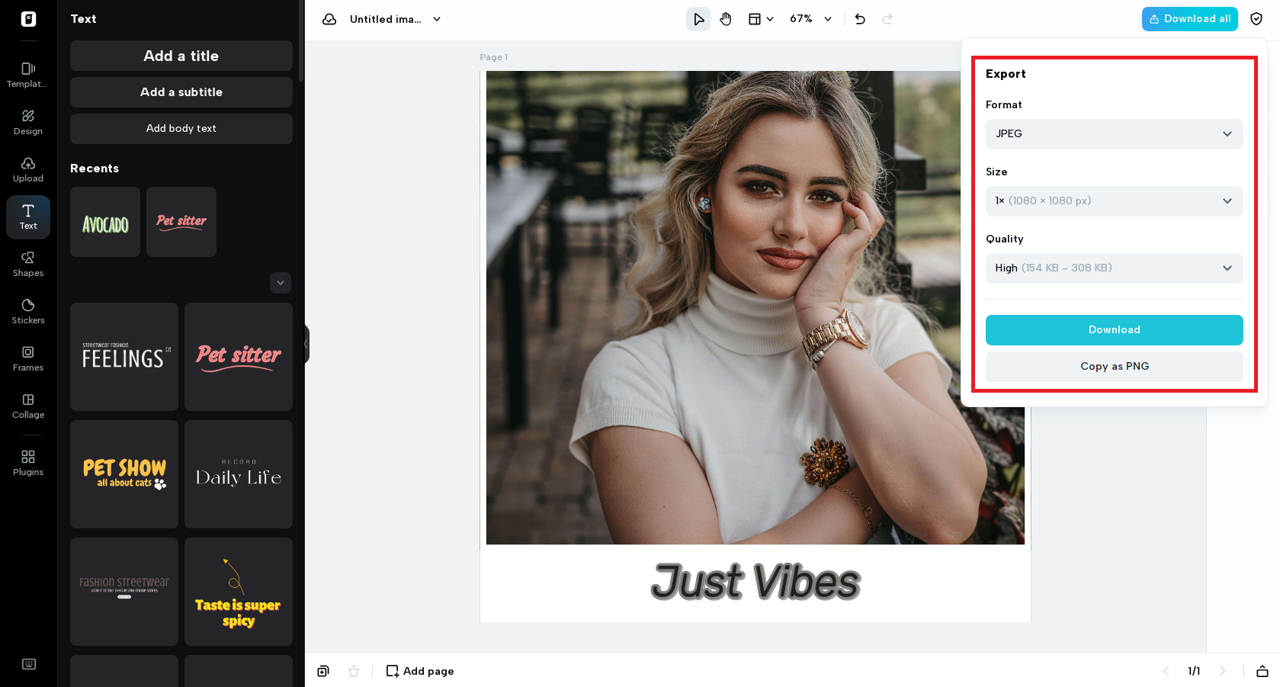This screenshot has width=1280, height=687.
Task: Click the Download button in the Export panel
Action: point(1114,329)
